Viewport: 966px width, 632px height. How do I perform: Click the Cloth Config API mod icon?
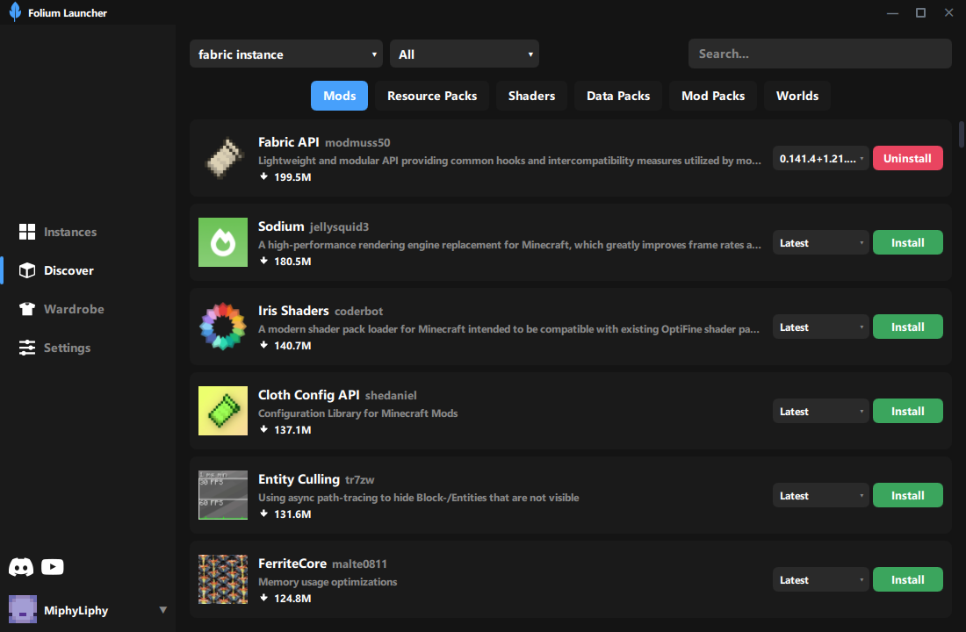click(223, 411)
